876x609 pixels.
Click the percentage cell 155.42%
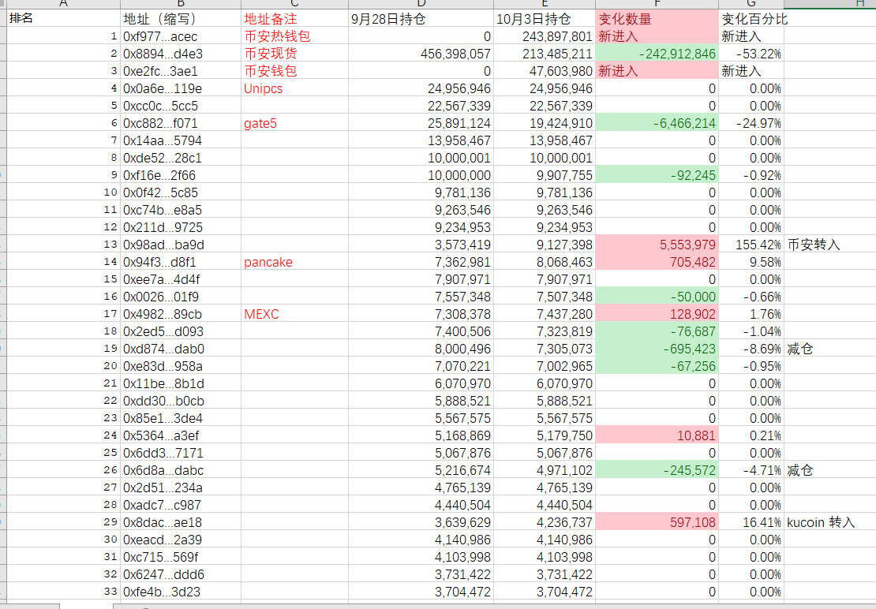pos(751,245)
